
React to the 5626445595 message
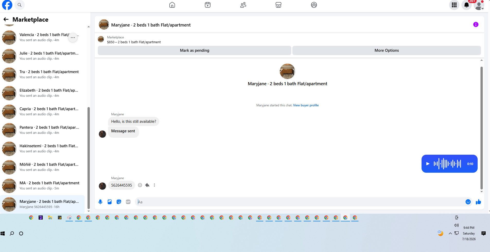(x=140, y=185)
